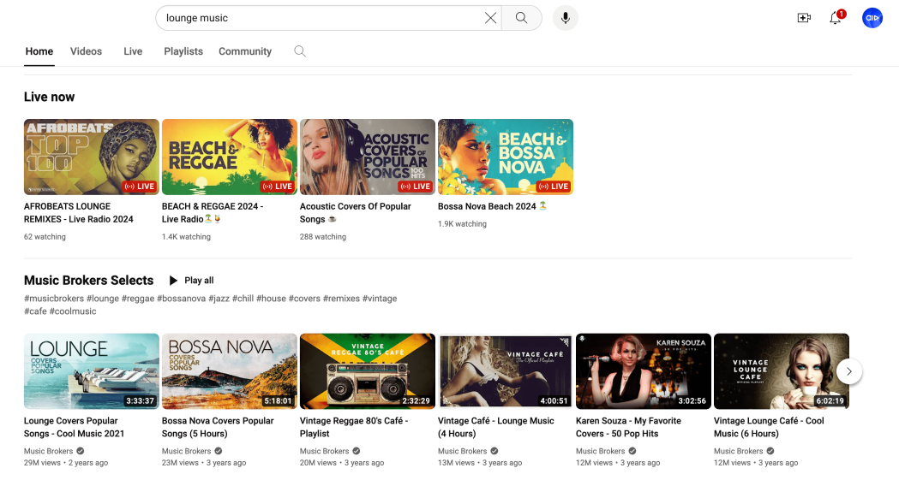
Task: Open Vintage Café - Lounge Music (4 Hours) title
Action: [x=496, y=427]
